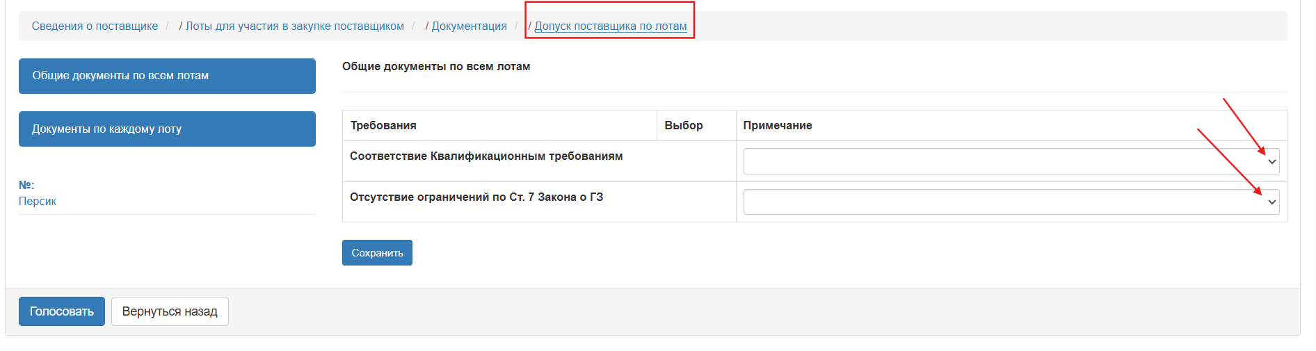
Task: Click the 'Общие документы по всем лотам' heading
Action: [x=436, y=67]
